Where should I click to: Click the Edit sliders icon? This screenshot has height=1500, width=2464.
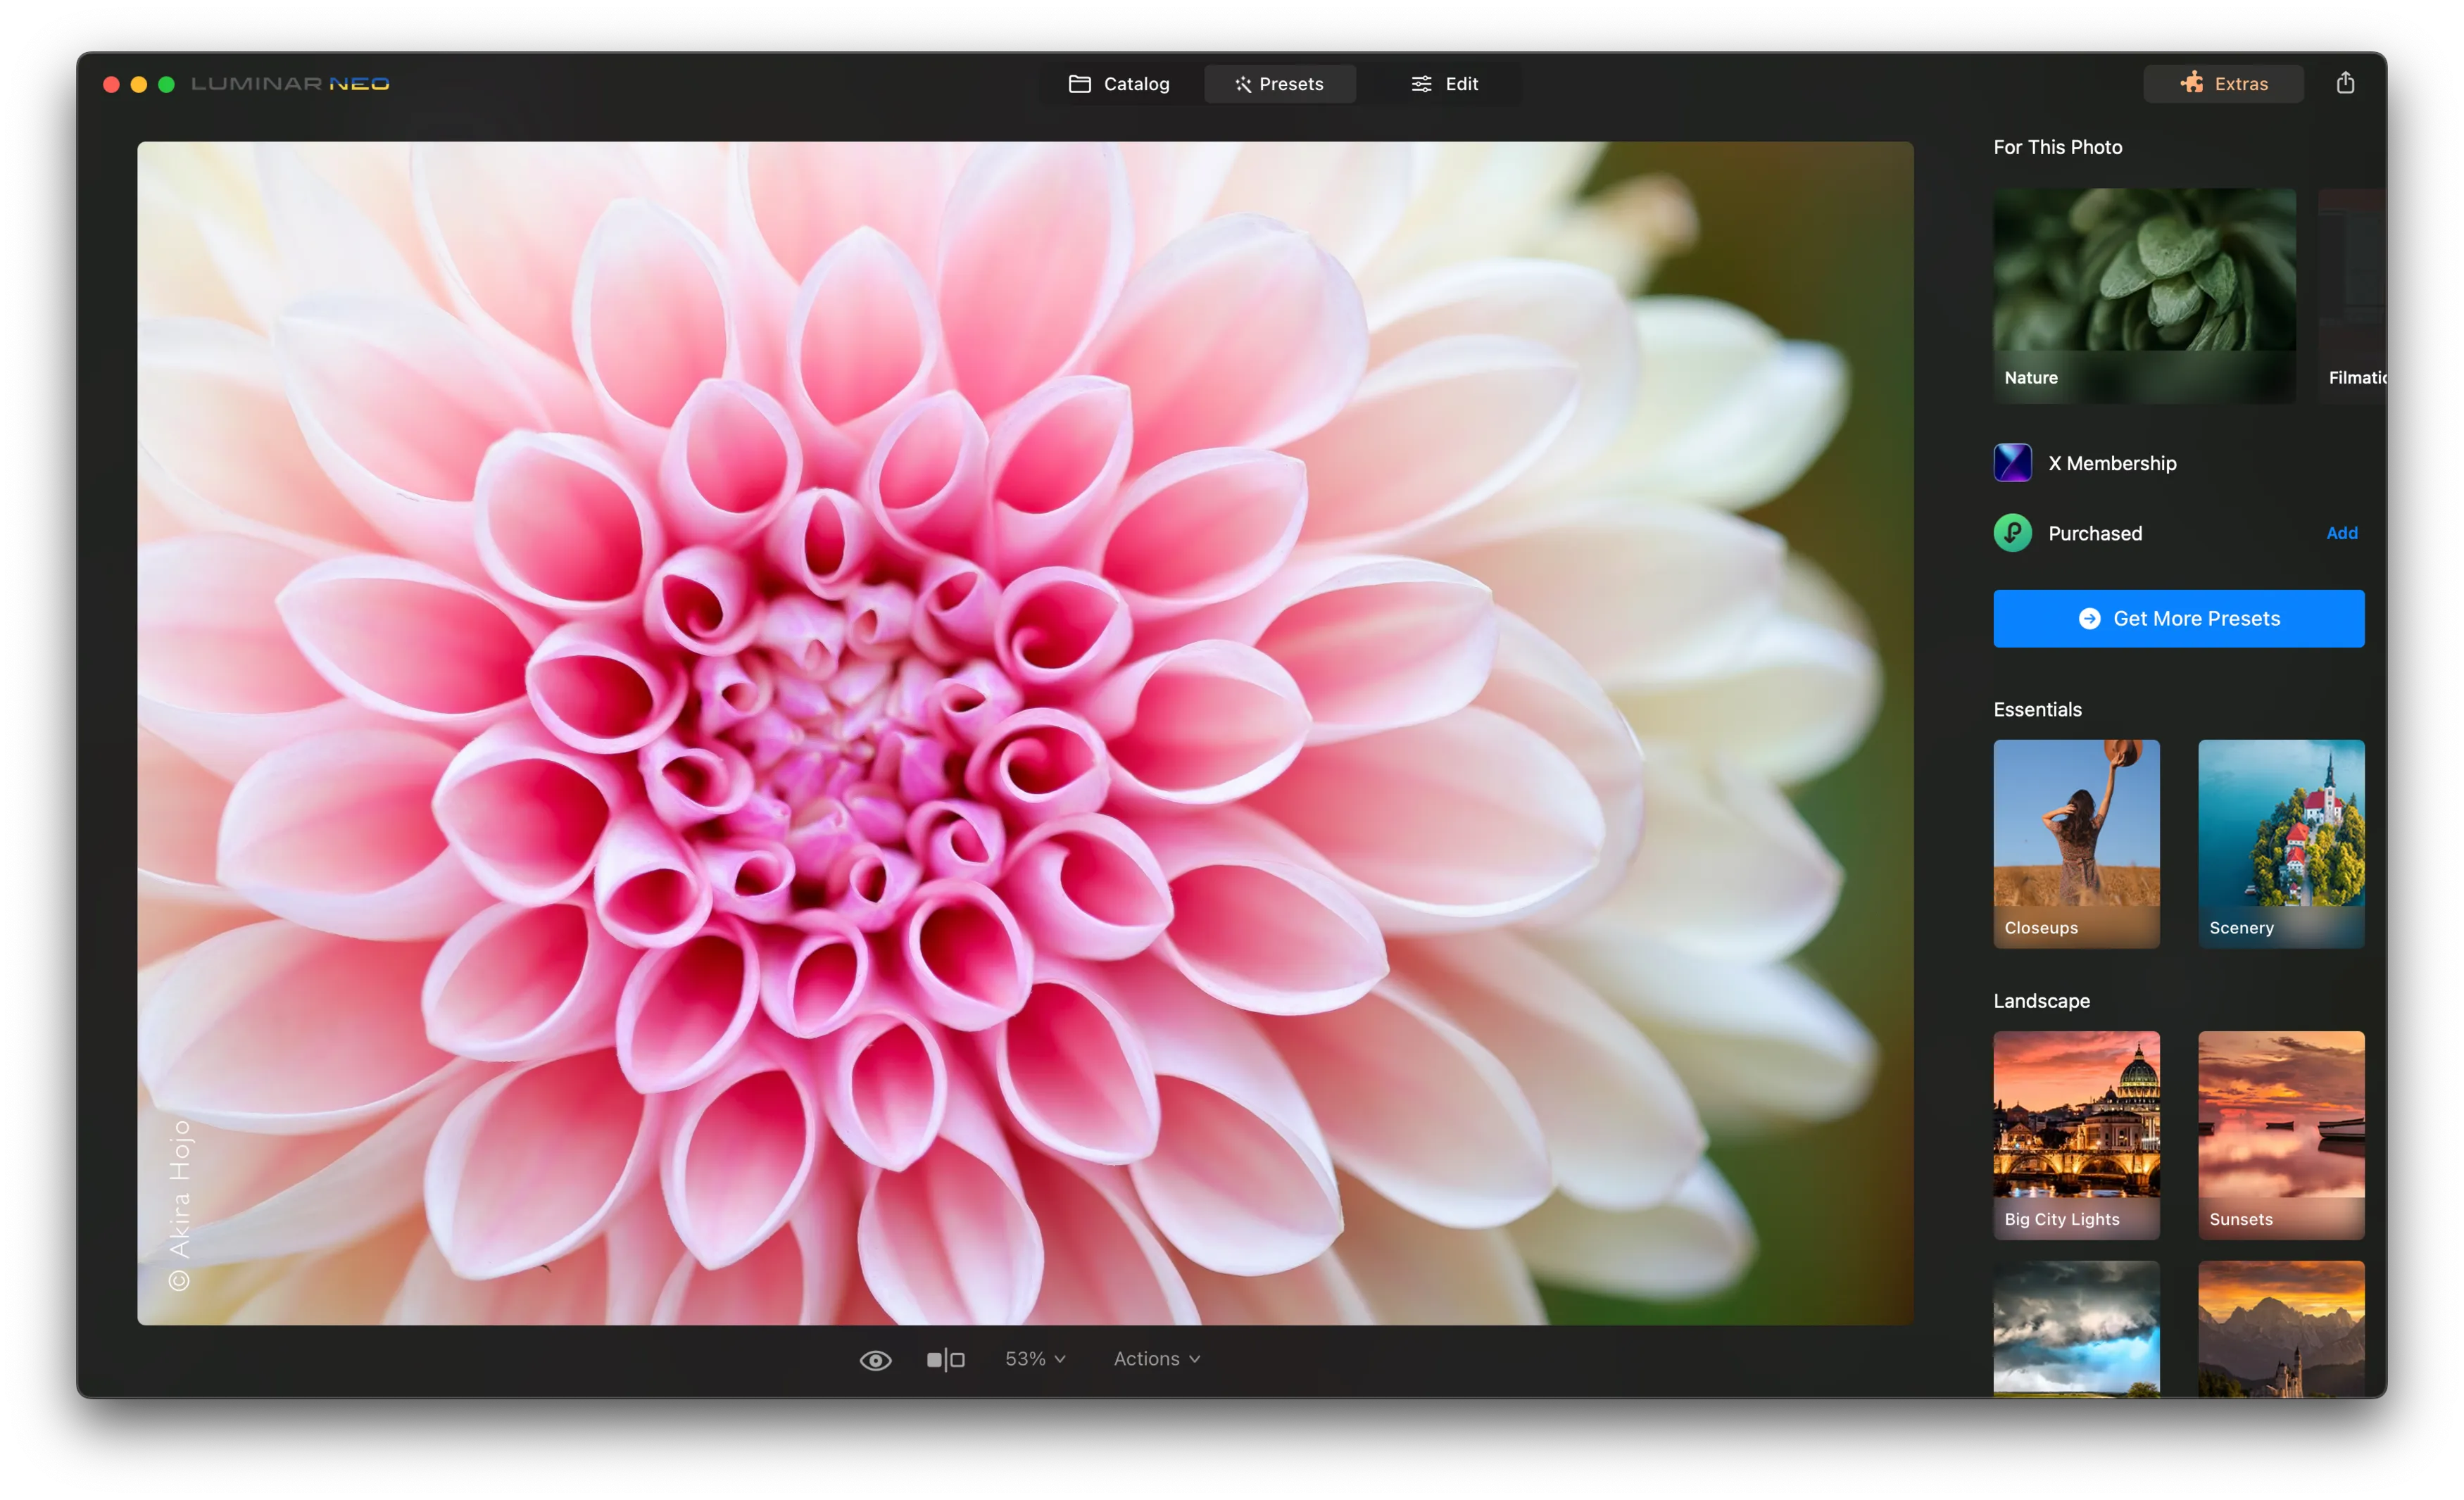click(1421, 84)
